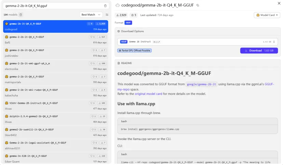The height and width of the screenshot is (165, 283).
Task: Click the trash icon beside 104 models
Action: coord(21,15)
